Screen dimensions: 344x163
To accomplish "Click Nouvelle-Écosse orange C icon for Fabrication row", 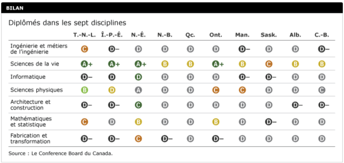I will (138, 139).
